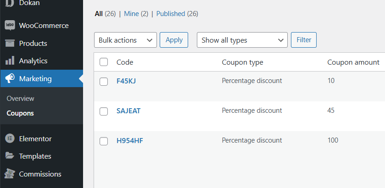Show the Mine coupons filter view
Viewport: 385px width, 188px height.
pos(131,14)
